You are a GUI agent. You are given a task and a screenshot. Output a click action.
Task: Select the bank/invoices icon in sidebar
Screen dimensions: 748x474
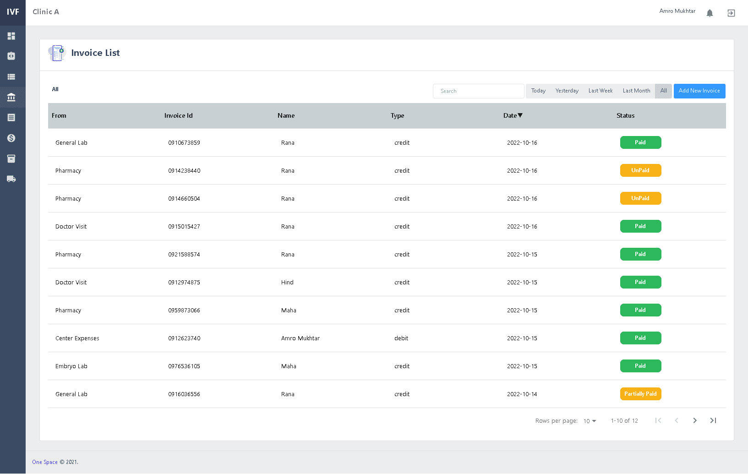[12, 97]
